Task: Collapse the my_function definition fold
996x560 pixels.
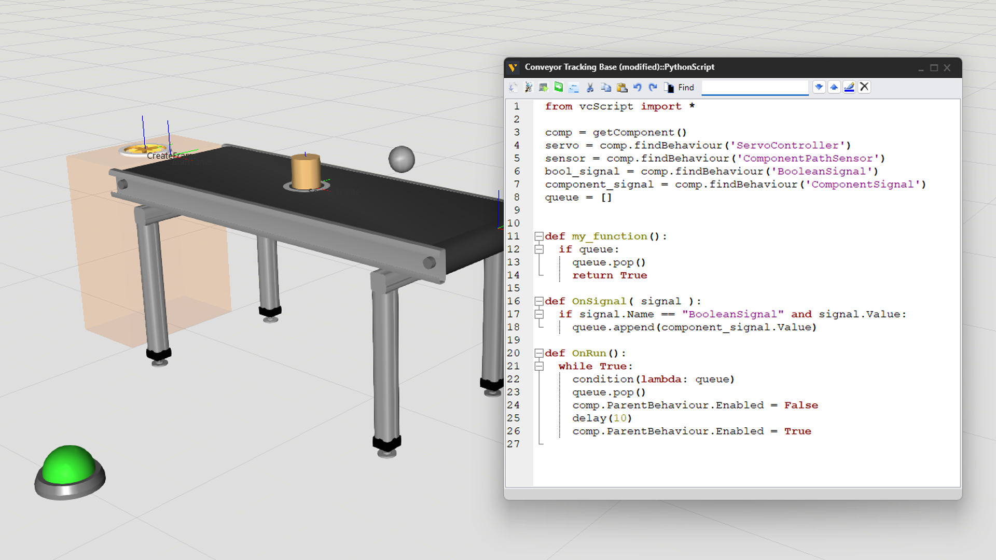Action: [539, 236]
